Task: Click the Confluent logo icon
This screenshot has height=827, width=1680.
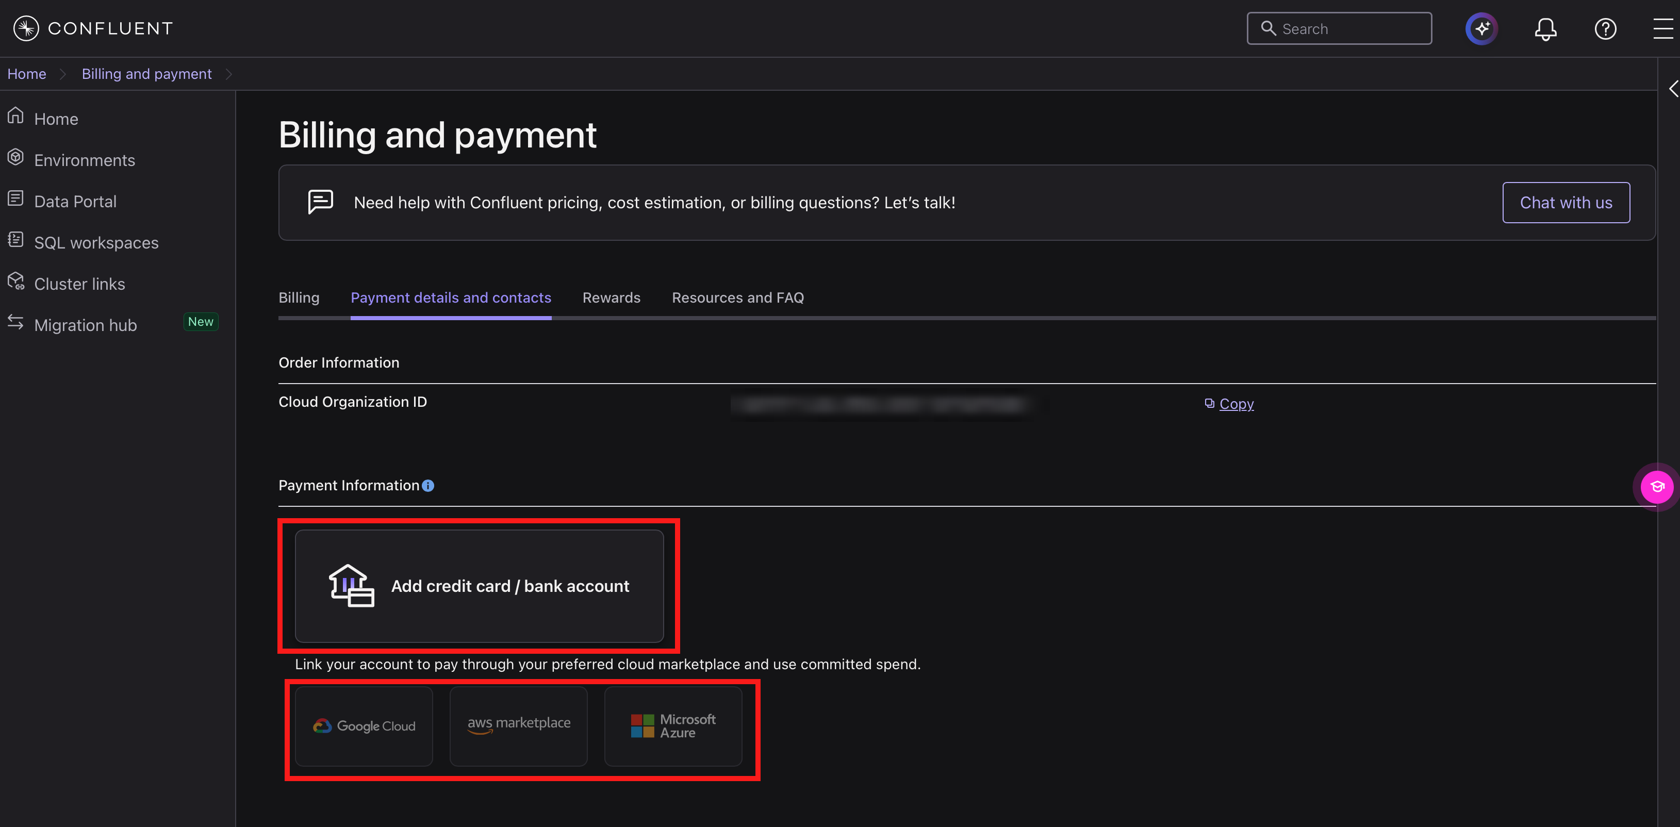Action: [x=26, y=28]
